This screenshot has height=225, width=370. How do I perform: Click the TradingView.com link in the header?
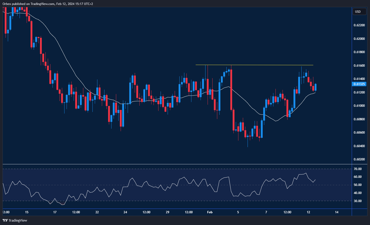42,4
